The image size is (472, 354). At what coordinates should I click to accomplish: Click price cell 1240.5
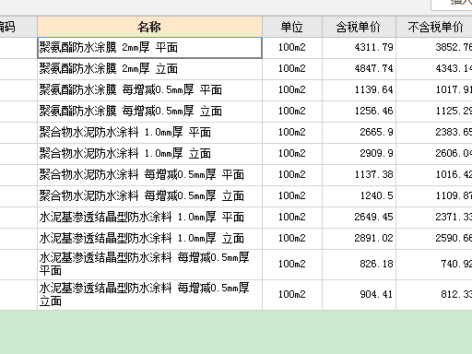[359, 196]
